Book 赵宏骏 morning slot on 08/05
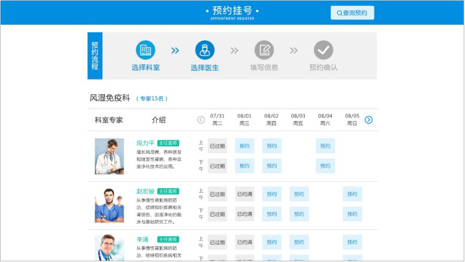The image size is (465, 262). coord(352,194)
